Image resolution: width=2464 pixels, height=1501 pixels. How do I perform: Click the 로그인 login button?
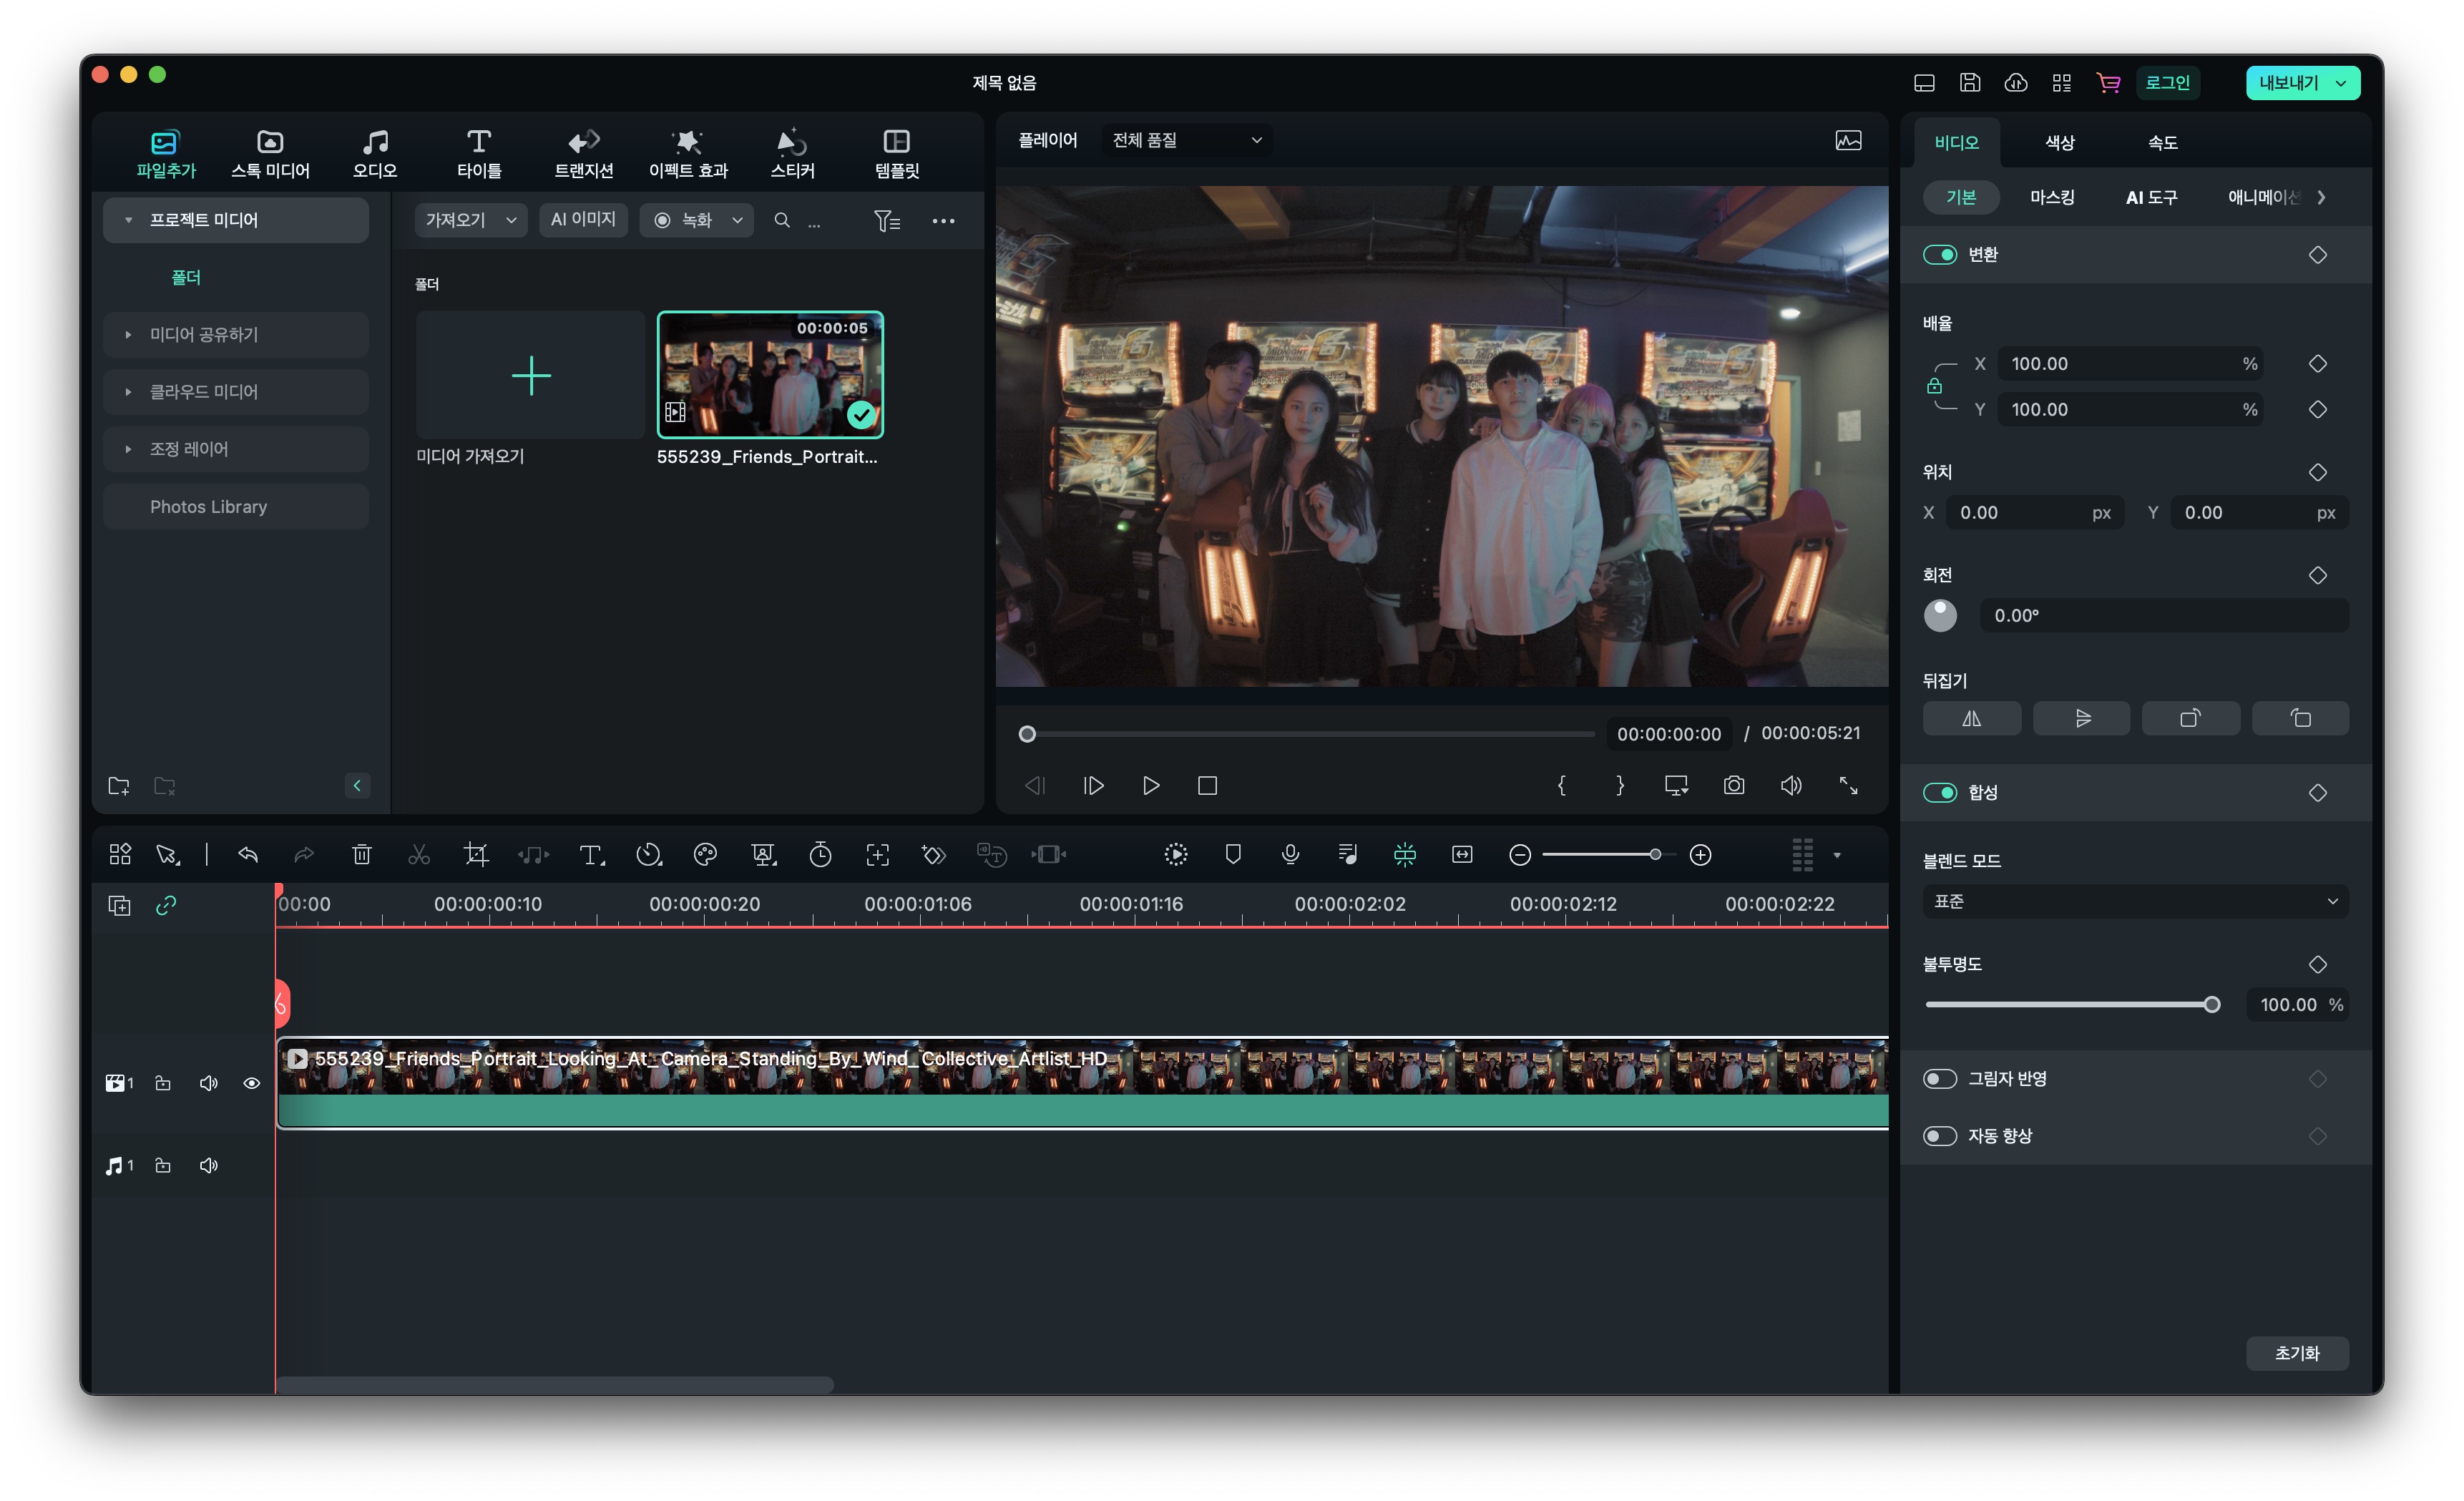(x=2167, y=83)
